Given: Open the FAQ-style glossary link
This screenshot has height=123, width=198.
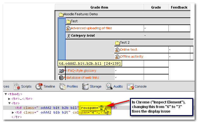Looking at the screenshot, I should coord(80,71).
